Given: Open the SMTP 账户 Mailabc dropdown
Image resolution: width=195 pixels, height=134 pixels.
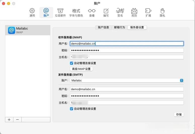Looking at the screenshot, I should click(127, 80).
